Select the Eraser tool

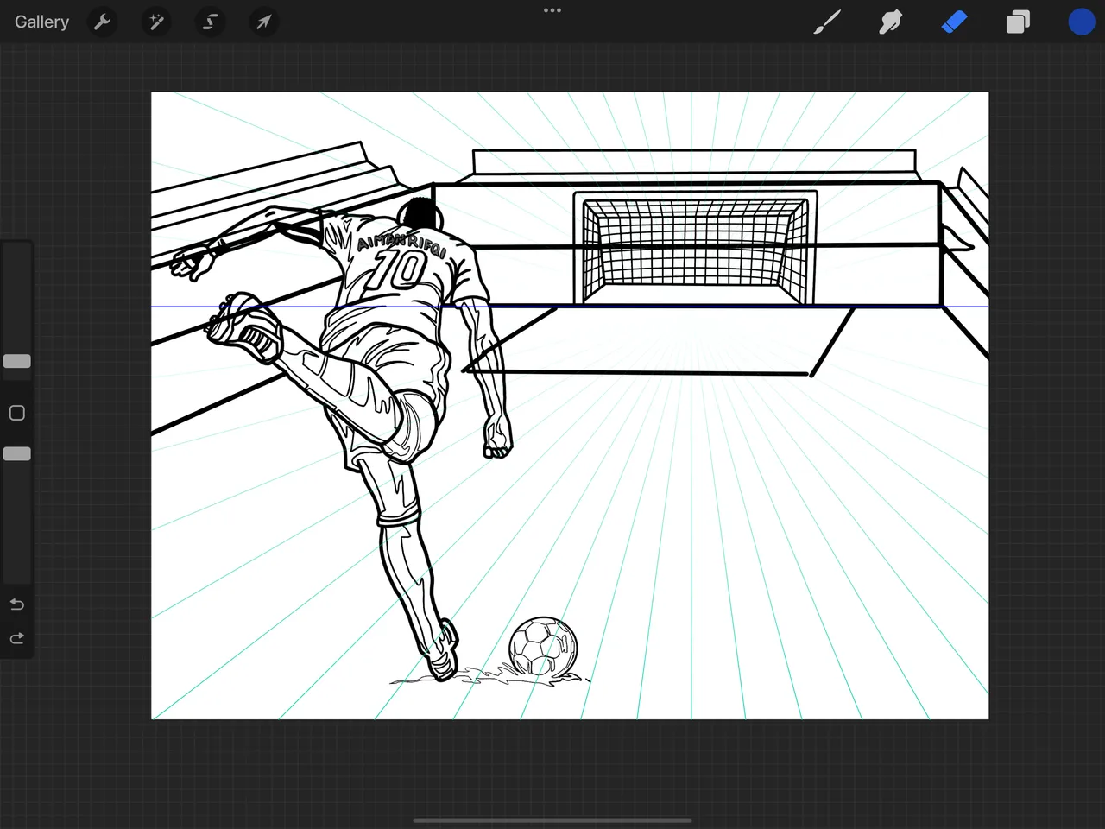tap(954, 22)
